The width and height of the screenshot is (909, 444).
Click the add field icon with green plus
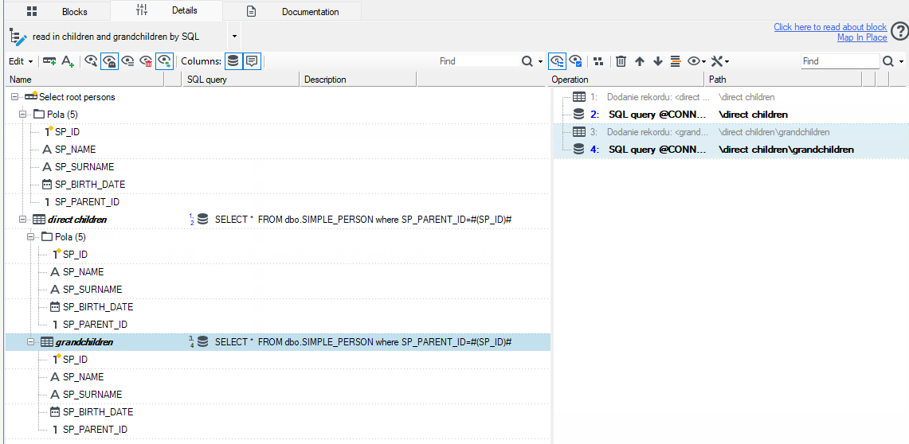pyautogui.click(x=50, y=60)
